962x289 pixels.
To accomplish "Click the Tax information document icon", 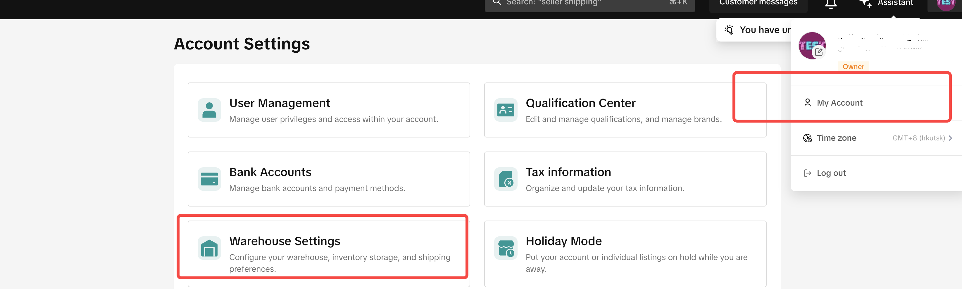I will pyautogui.click(x=506, y=179).
